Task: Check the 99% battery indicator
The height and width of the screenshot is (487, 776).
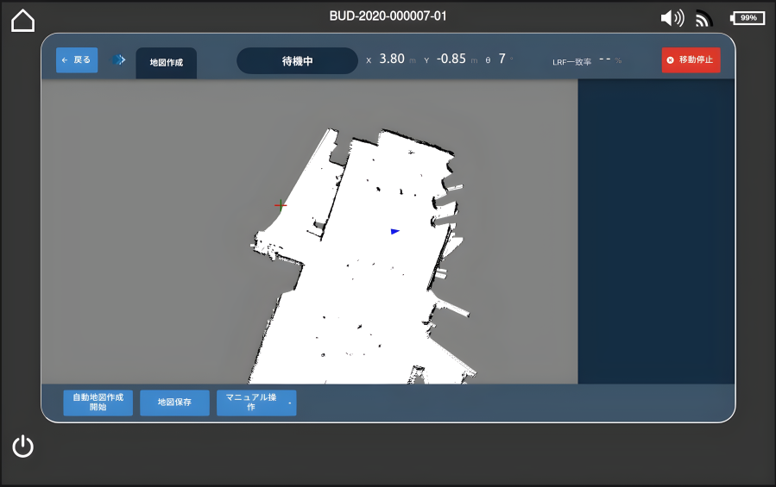Action: click(747, 18)
